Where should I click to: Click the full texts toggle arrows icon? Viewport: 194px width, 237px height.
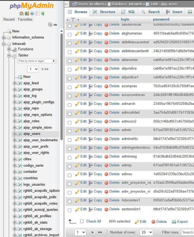(x=73, y=20)
